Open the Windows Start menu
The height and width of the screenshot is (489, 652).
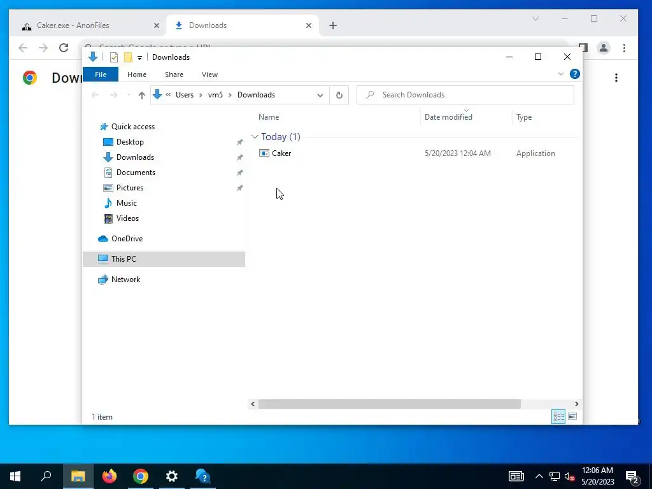[15, 476]
